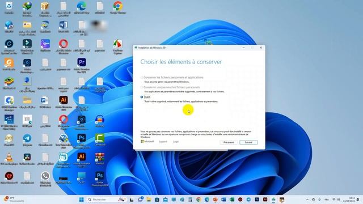Click the Microsoft logo link in dialog
The width and height of the screenshot is (363, 204).
[x=147, y=141]
